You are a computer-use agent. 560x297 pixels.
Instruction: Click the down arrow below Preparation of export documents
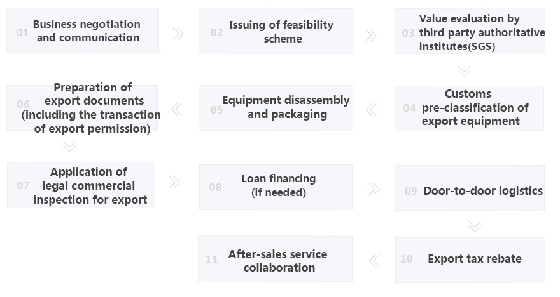[x=70, y=146]
